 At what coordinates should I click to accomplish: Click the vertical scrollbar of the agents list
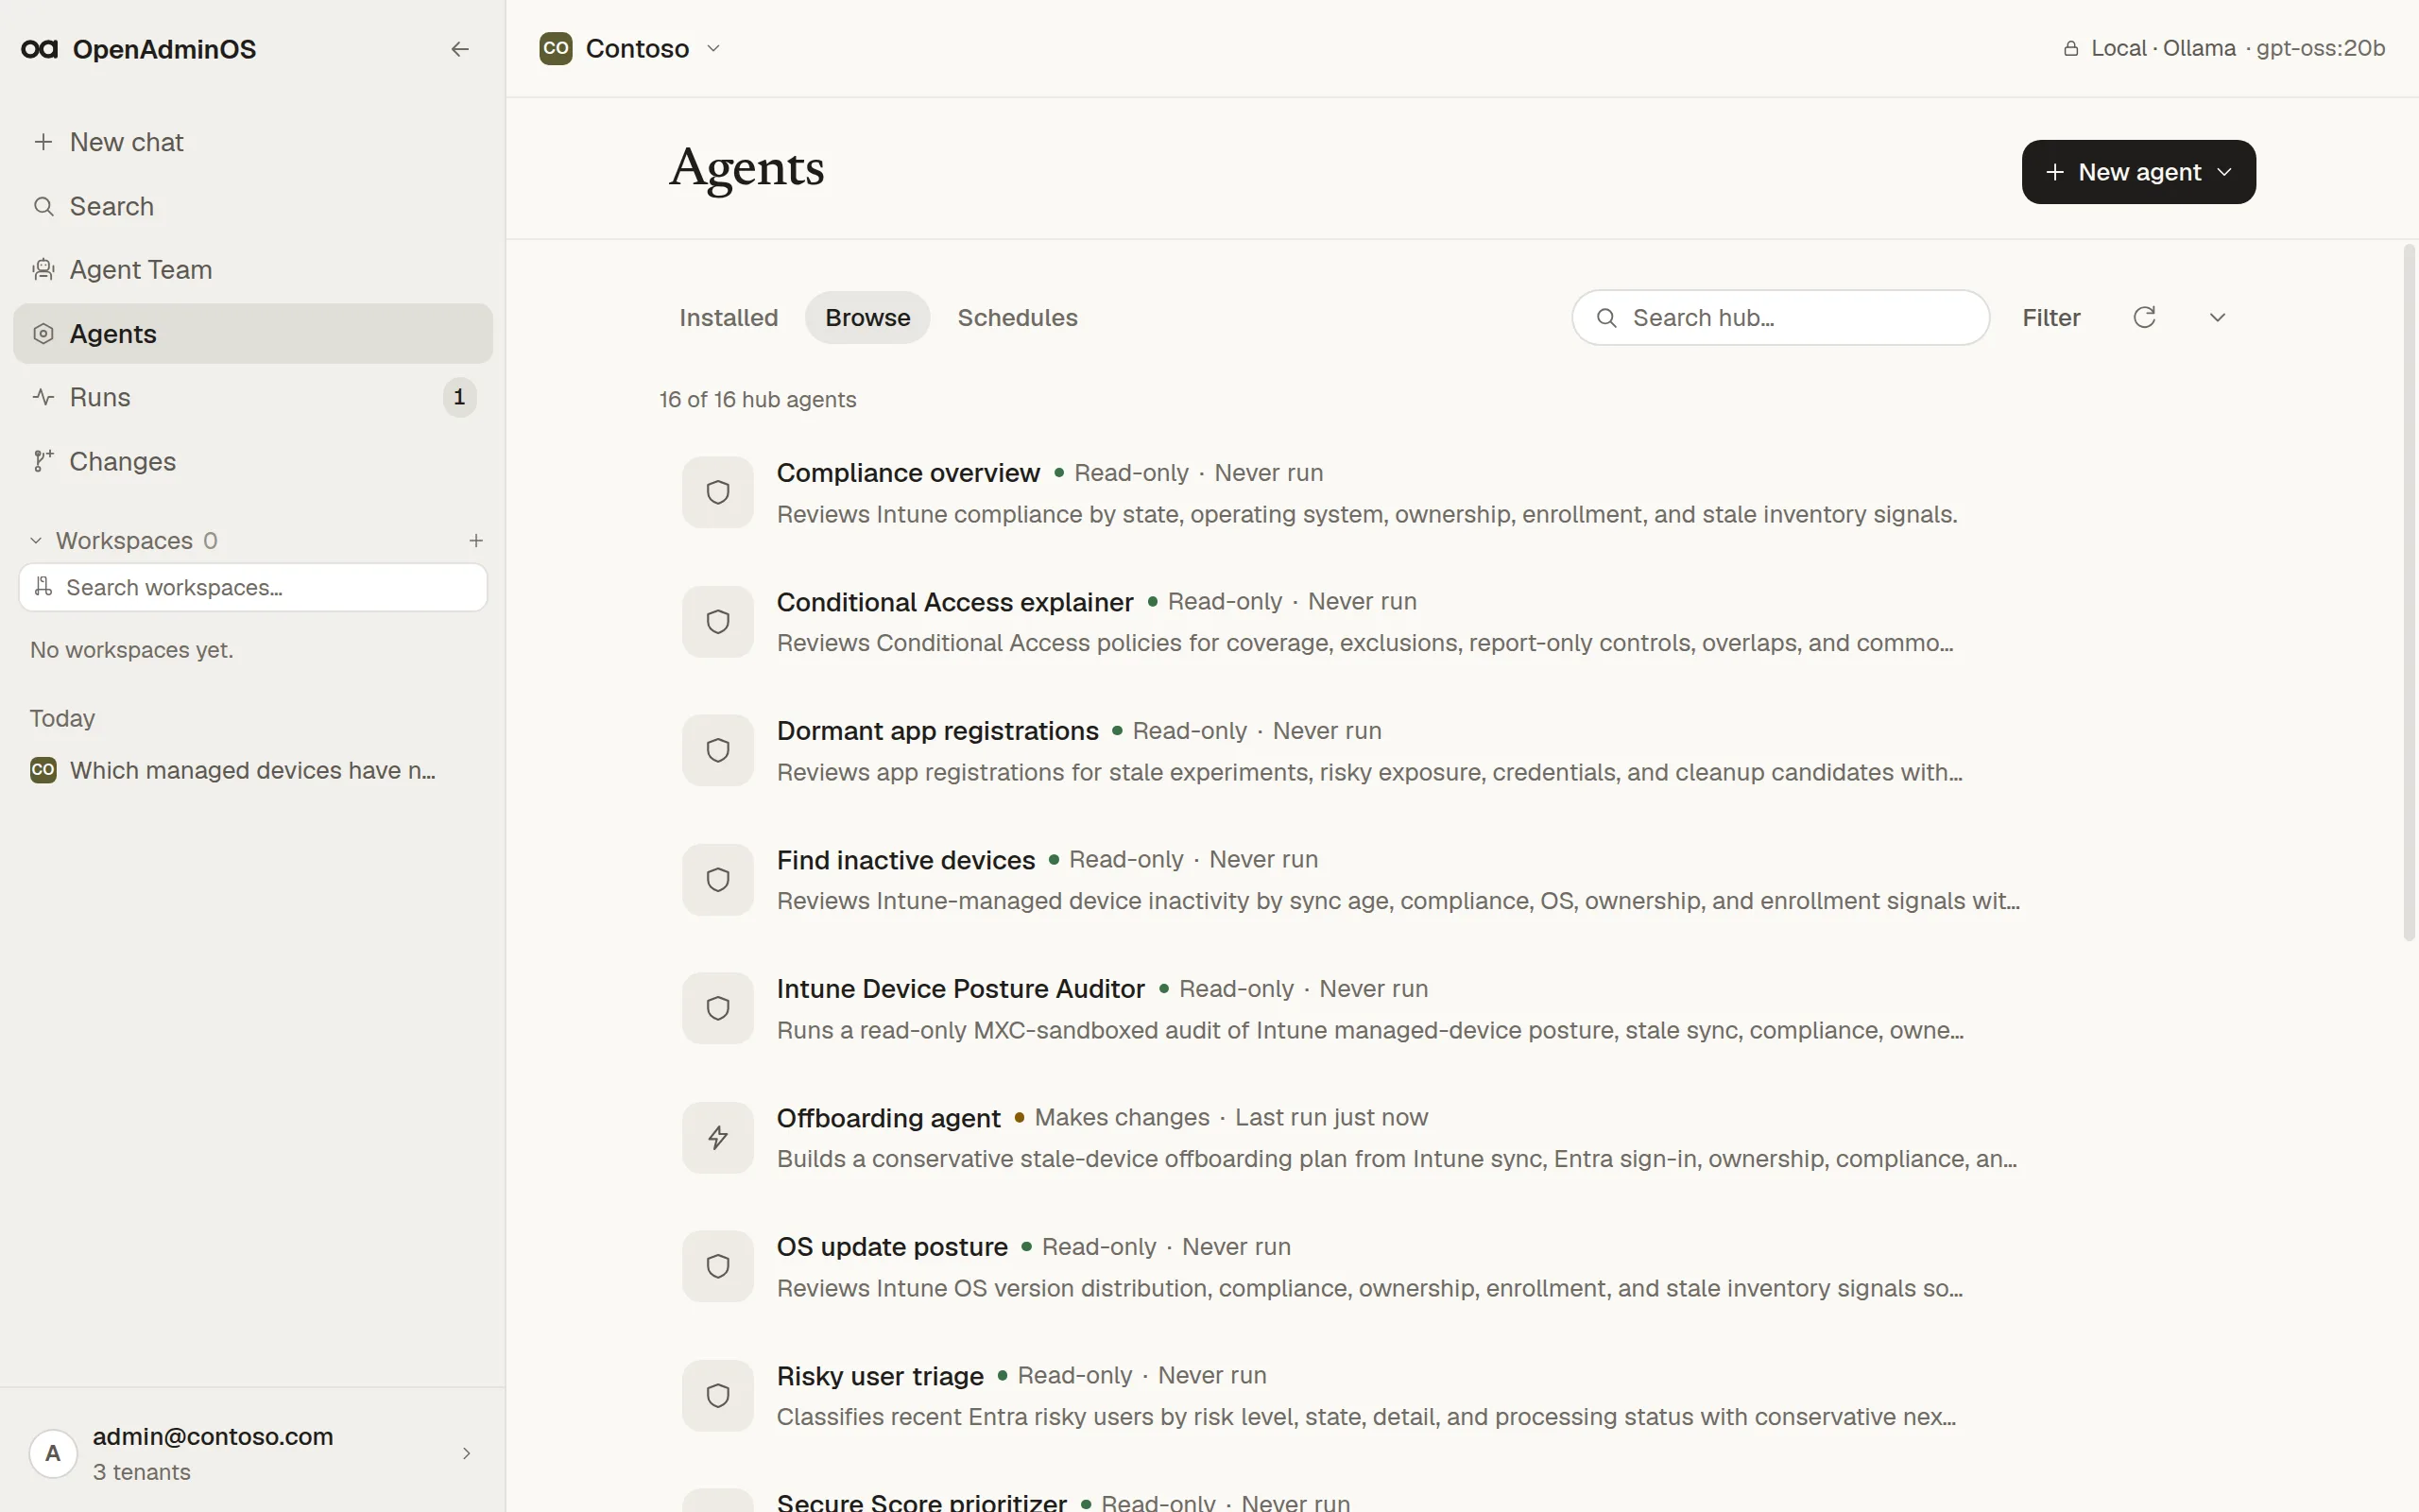tap(2409, 592)
